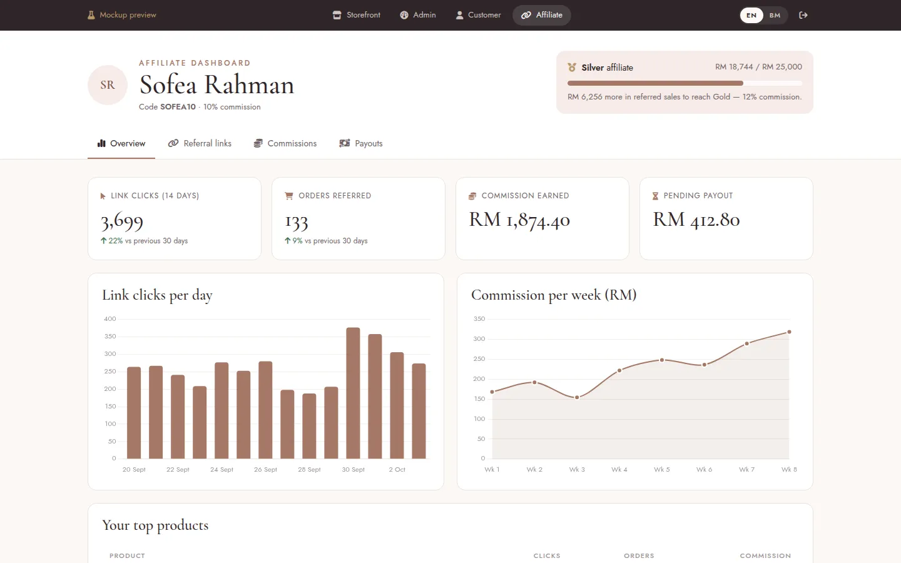Go to the Storefront view
This screenshot has height=563, width=901.
357,15
